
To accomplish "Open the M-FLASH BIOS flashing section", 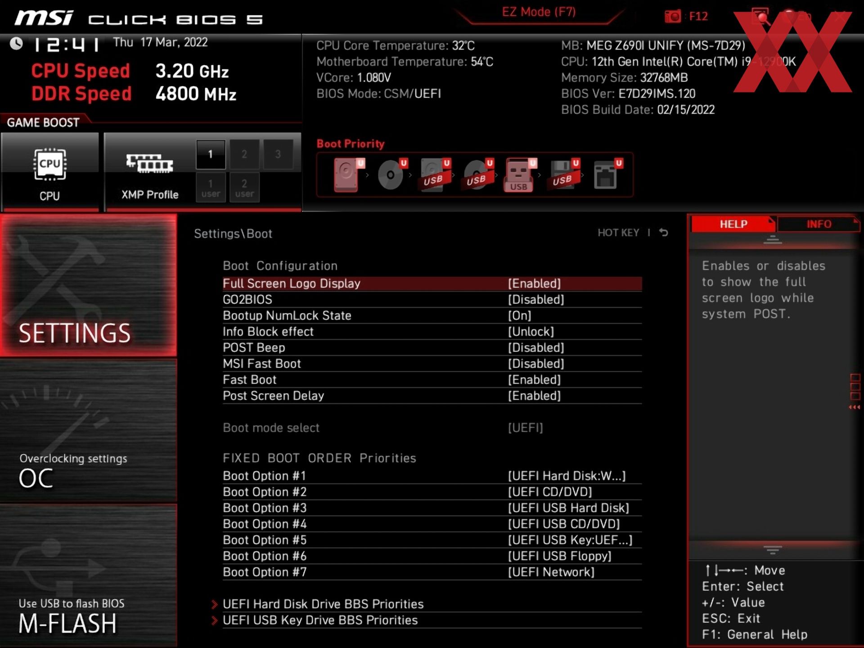I will point(88,576).
